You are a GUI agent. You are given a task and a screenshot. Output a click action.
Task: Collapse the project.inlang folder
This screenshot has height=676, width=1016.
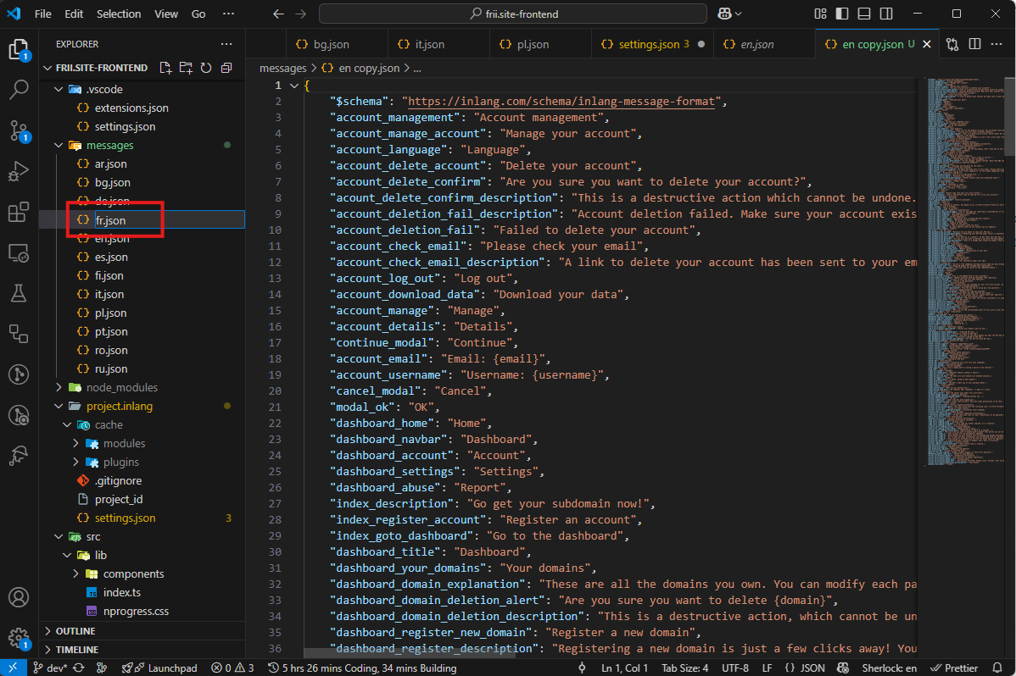tap(59, 406)
